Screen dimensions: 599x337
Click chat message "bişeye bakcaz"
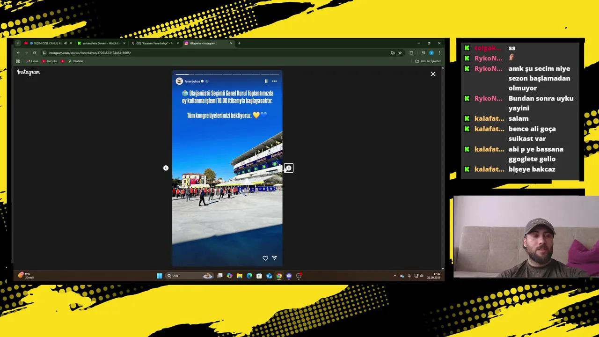[532, 169]
